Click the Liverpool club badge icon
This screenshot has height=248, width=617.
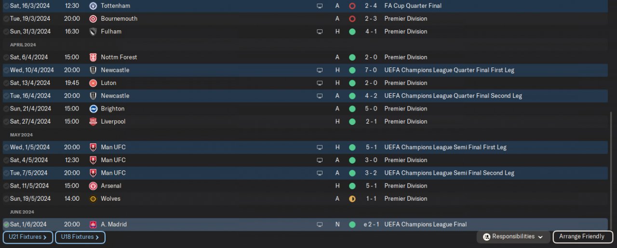(x=93, y=122)
